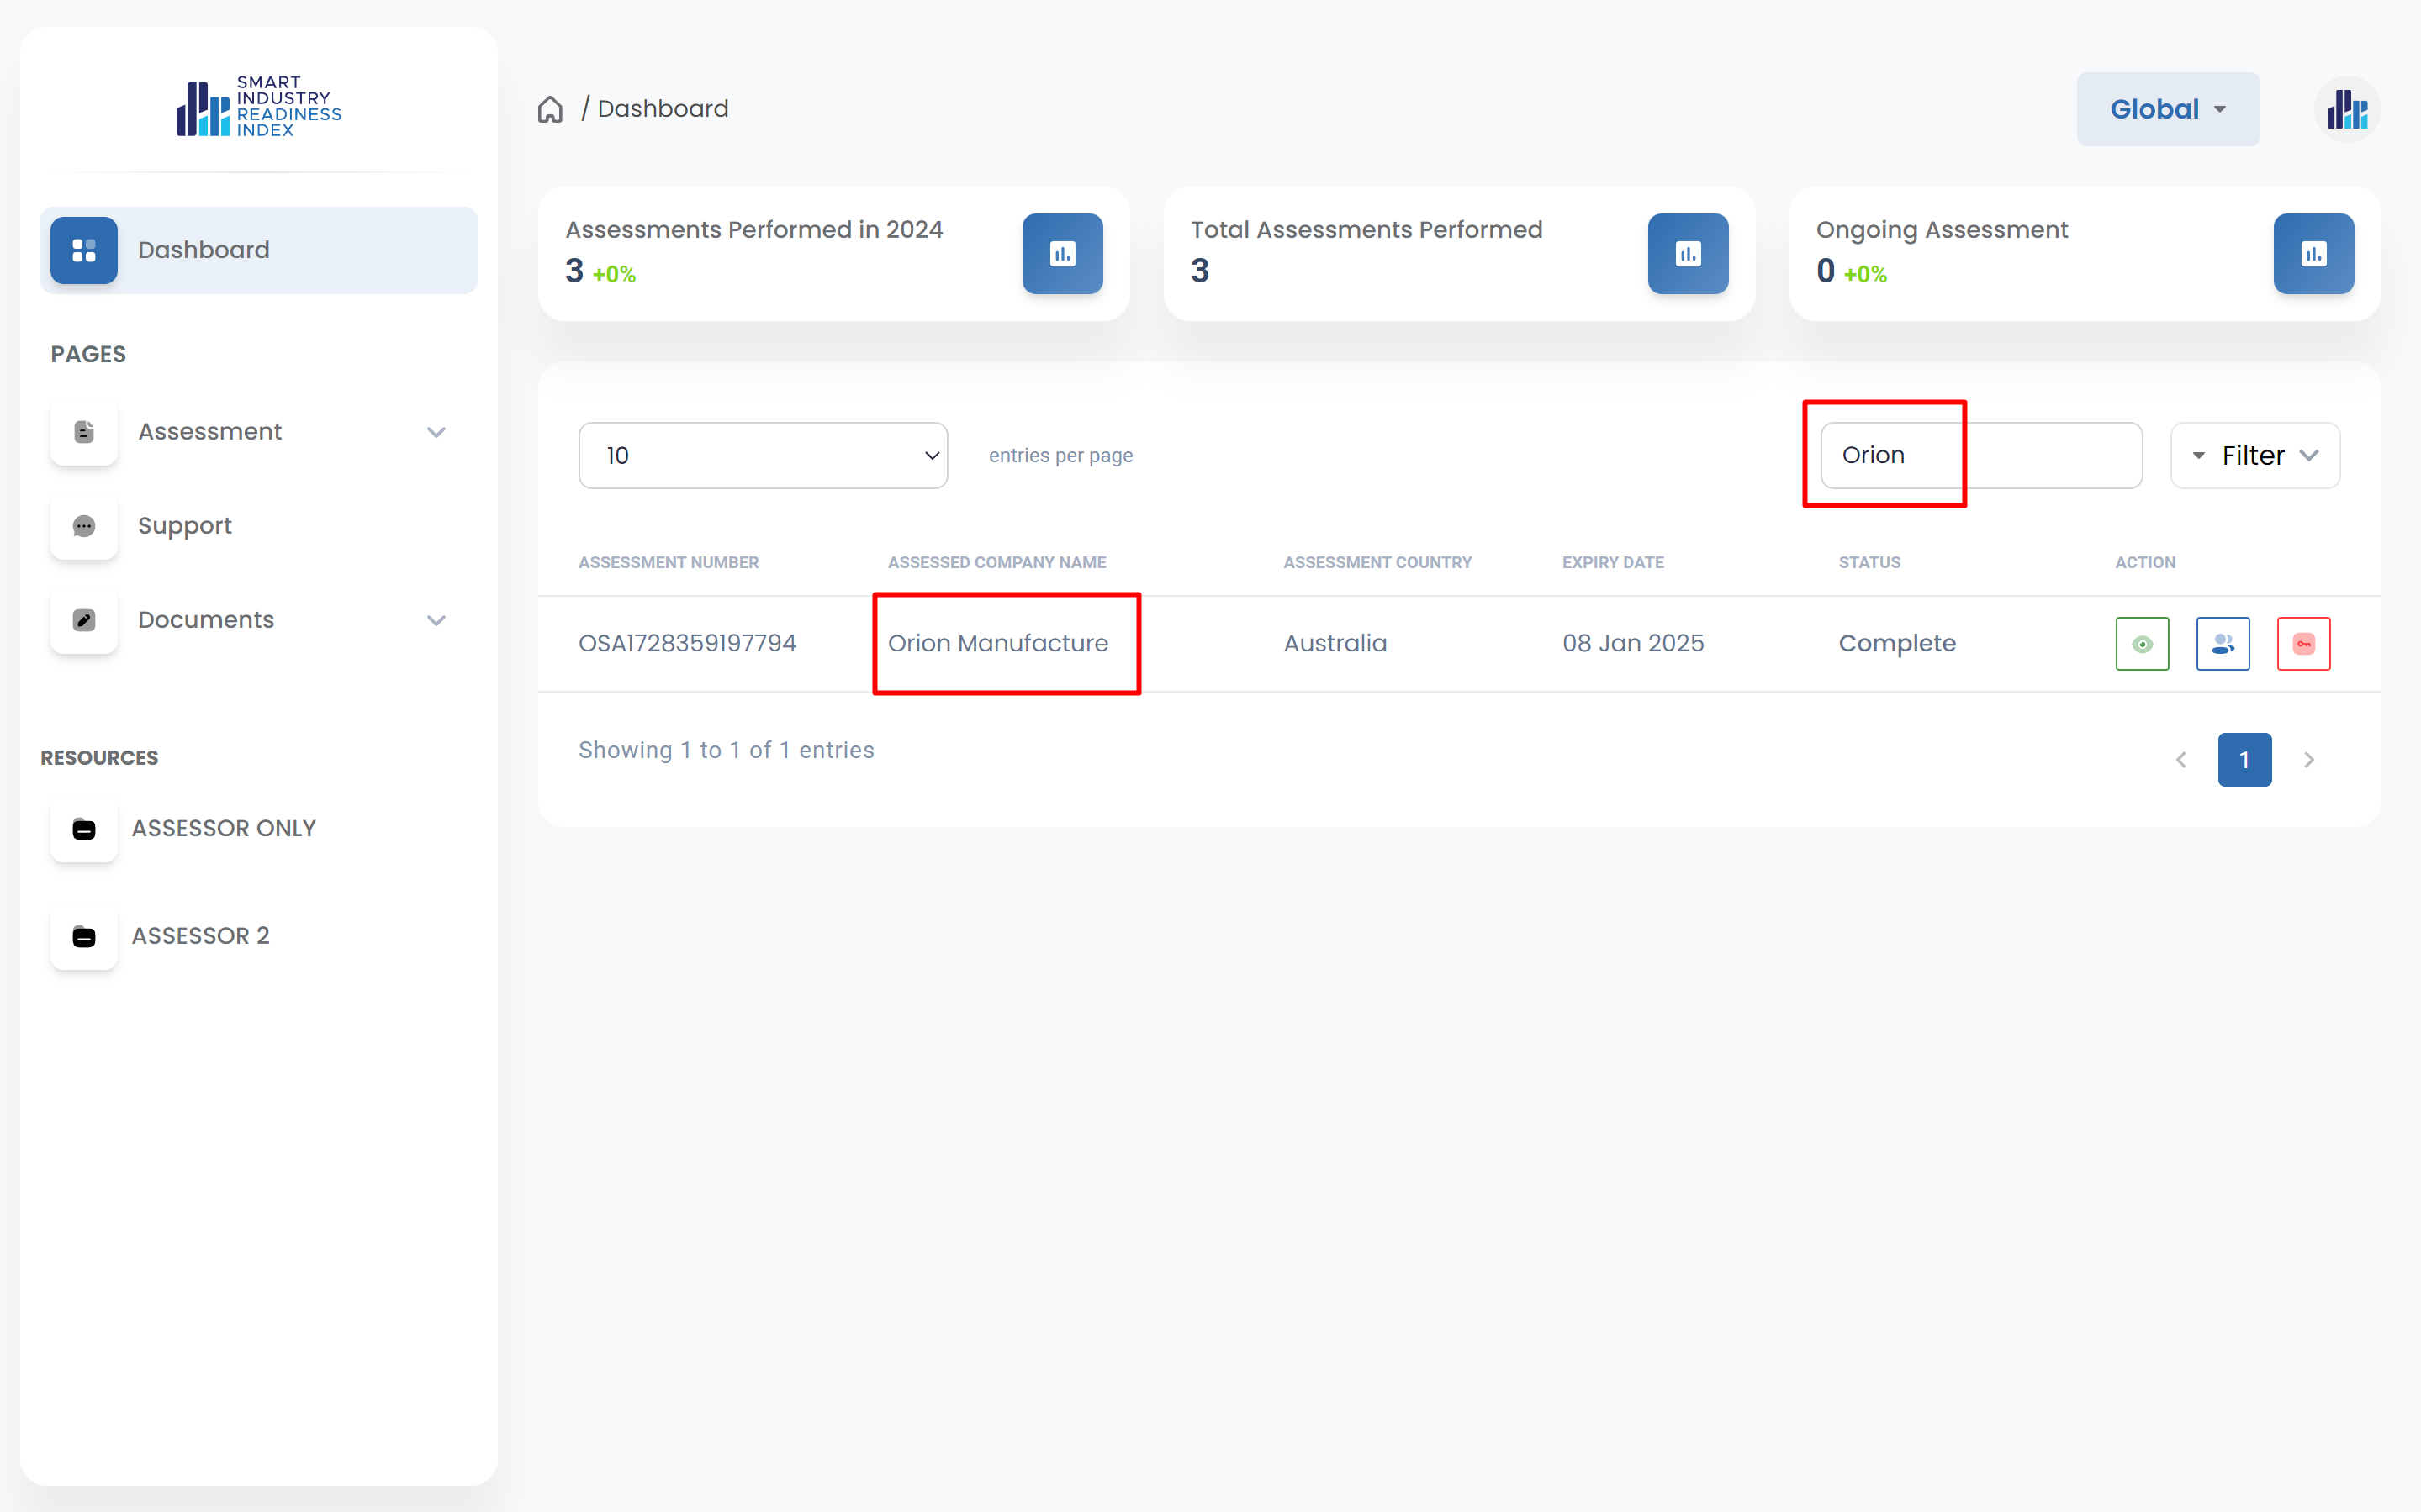2421x1512 pixels.
Task: Go to page 1 in pagination
Action: pos(2244,760)
